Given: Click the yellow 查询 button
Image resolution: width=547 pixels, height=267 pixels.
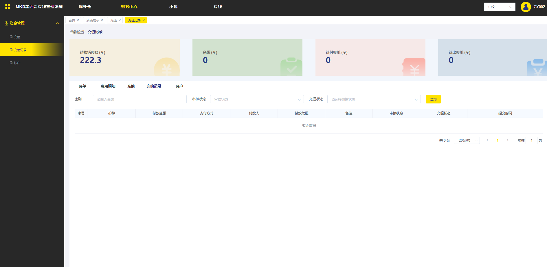Looking at the screenshot, I should point(433,99).
